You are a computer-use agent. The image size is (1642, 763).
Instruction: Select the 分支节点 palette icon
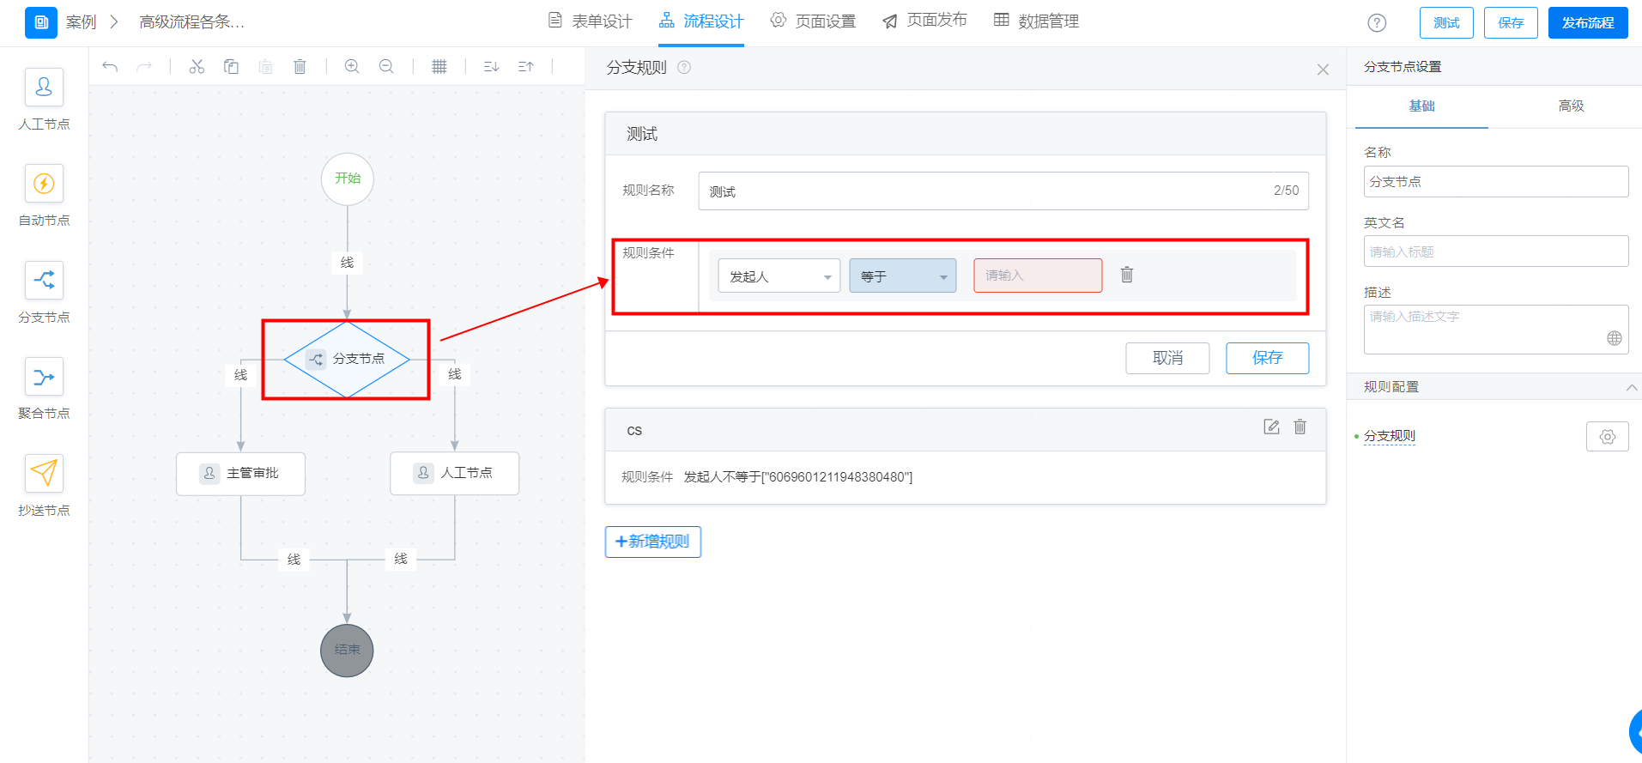[44, 280]
